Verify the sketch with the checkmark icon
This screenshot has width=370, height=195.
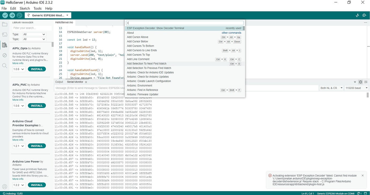click(x=5, y=15)
